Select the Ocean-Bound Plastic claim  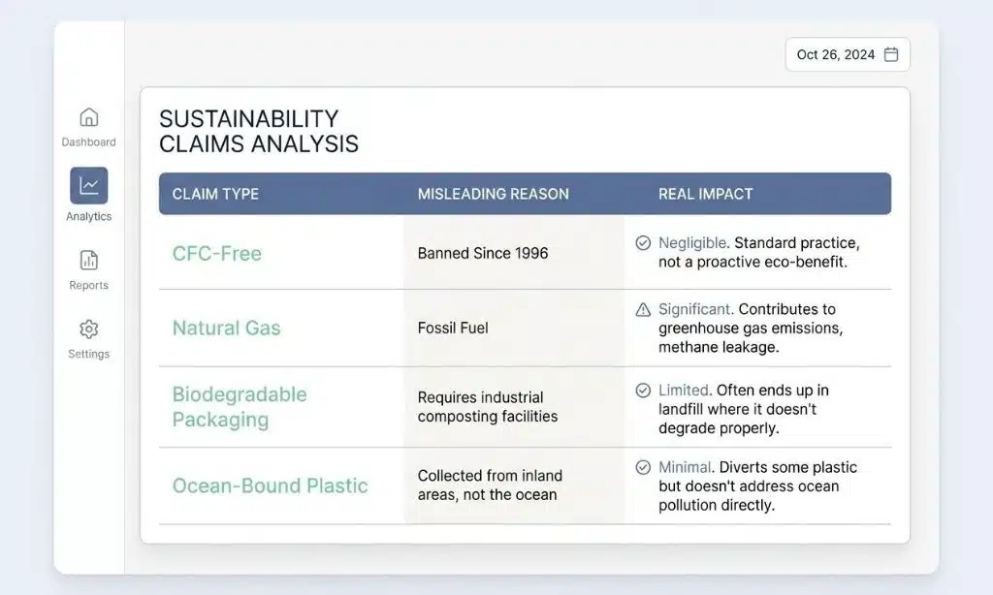(272, 486)
